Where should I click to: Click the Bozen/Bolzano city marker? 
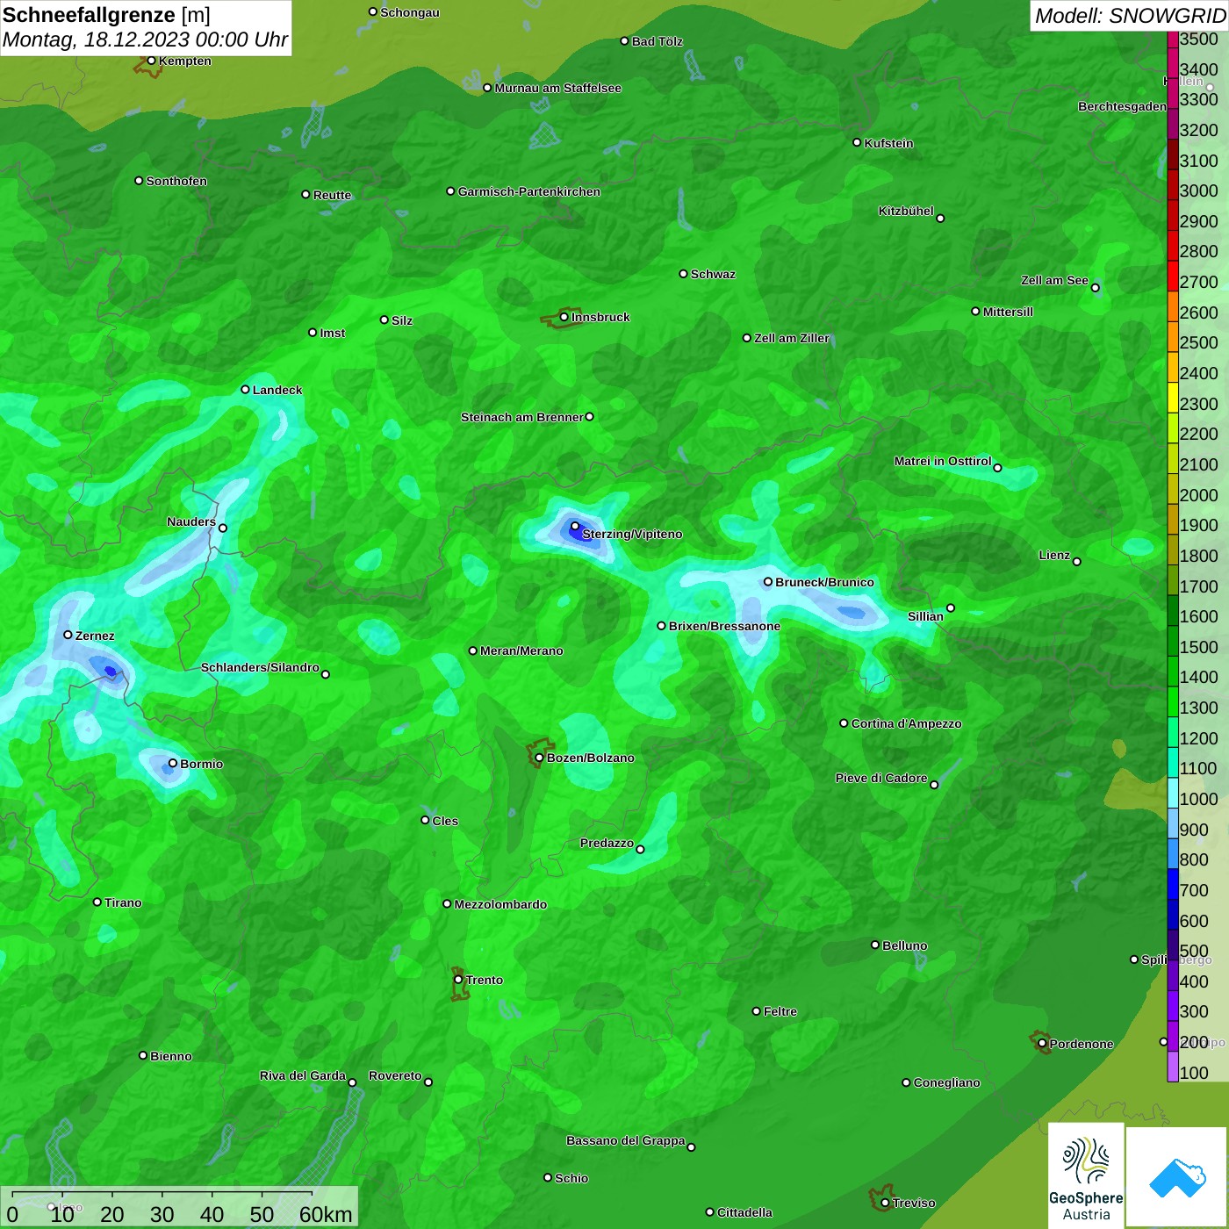click(x=539, y=758)
